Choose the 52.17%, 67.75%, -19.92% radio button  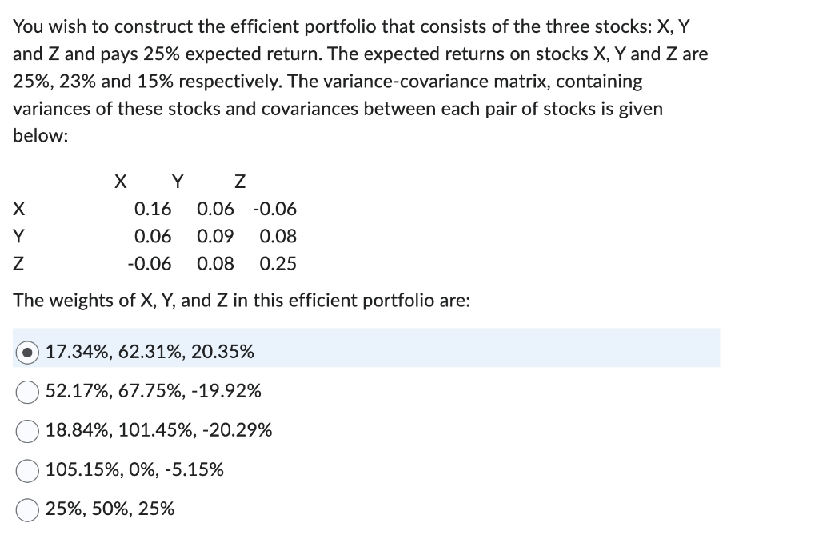coord(27,392)
